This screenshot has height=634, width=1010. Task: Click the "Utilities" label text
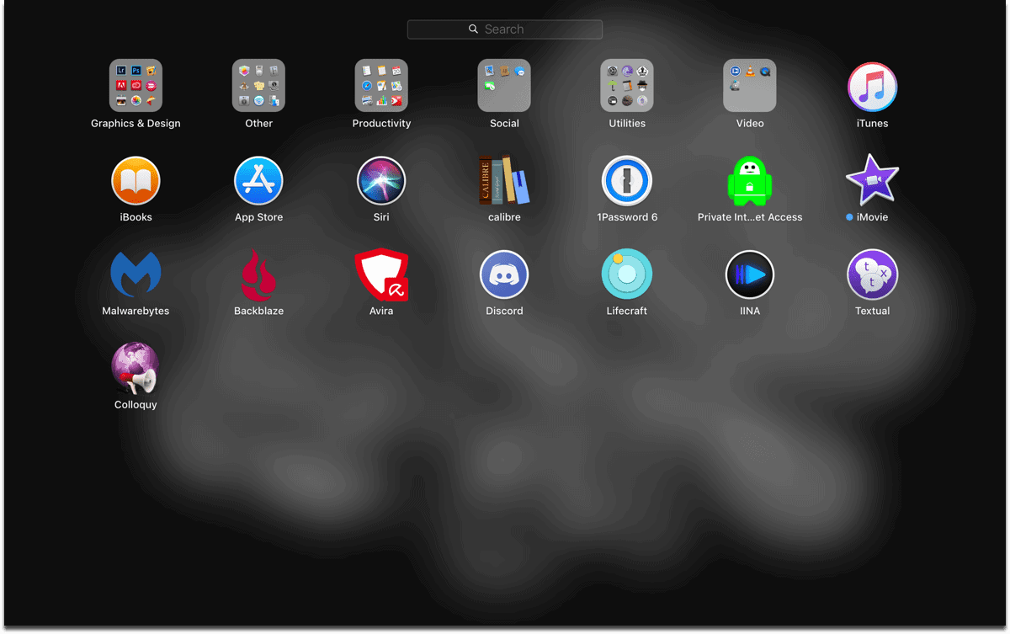click(x=627, y=123)
